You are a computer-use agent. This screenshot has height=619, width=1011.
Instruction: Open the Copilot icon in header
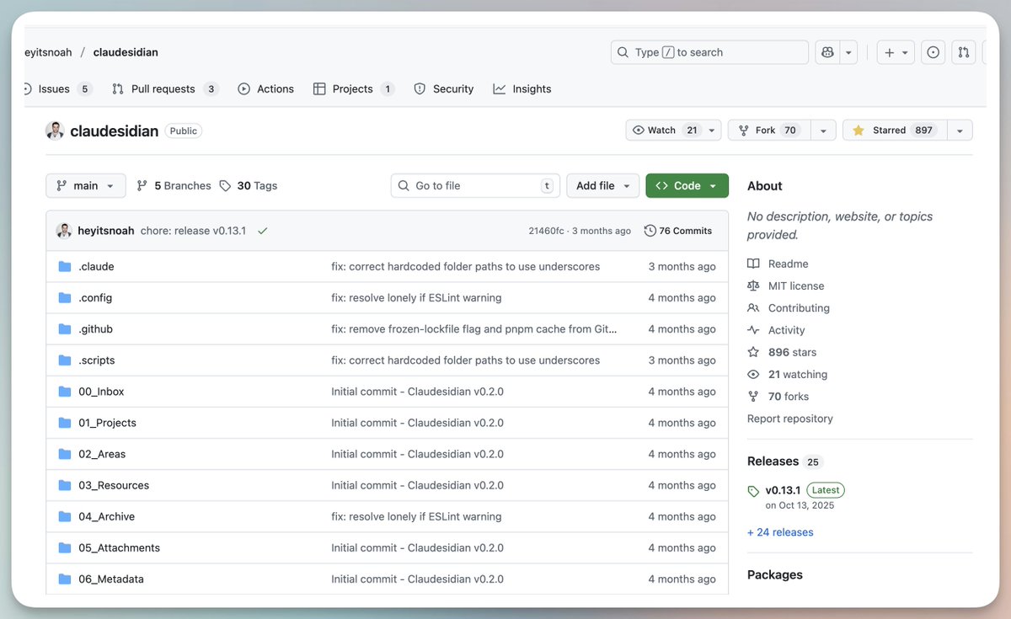827,52
